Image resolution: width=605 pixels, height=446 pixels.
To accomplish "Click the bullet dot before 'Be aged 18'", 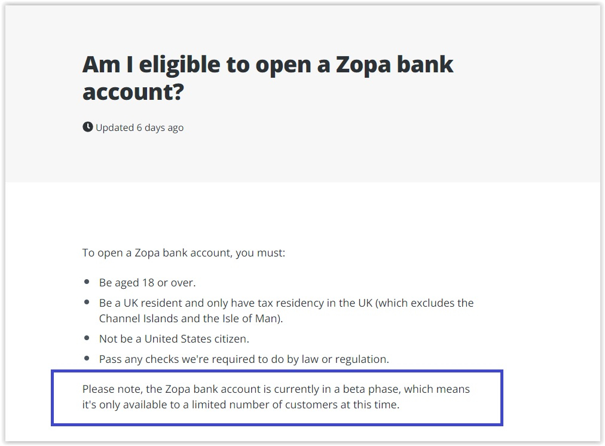I will (87, 282).
